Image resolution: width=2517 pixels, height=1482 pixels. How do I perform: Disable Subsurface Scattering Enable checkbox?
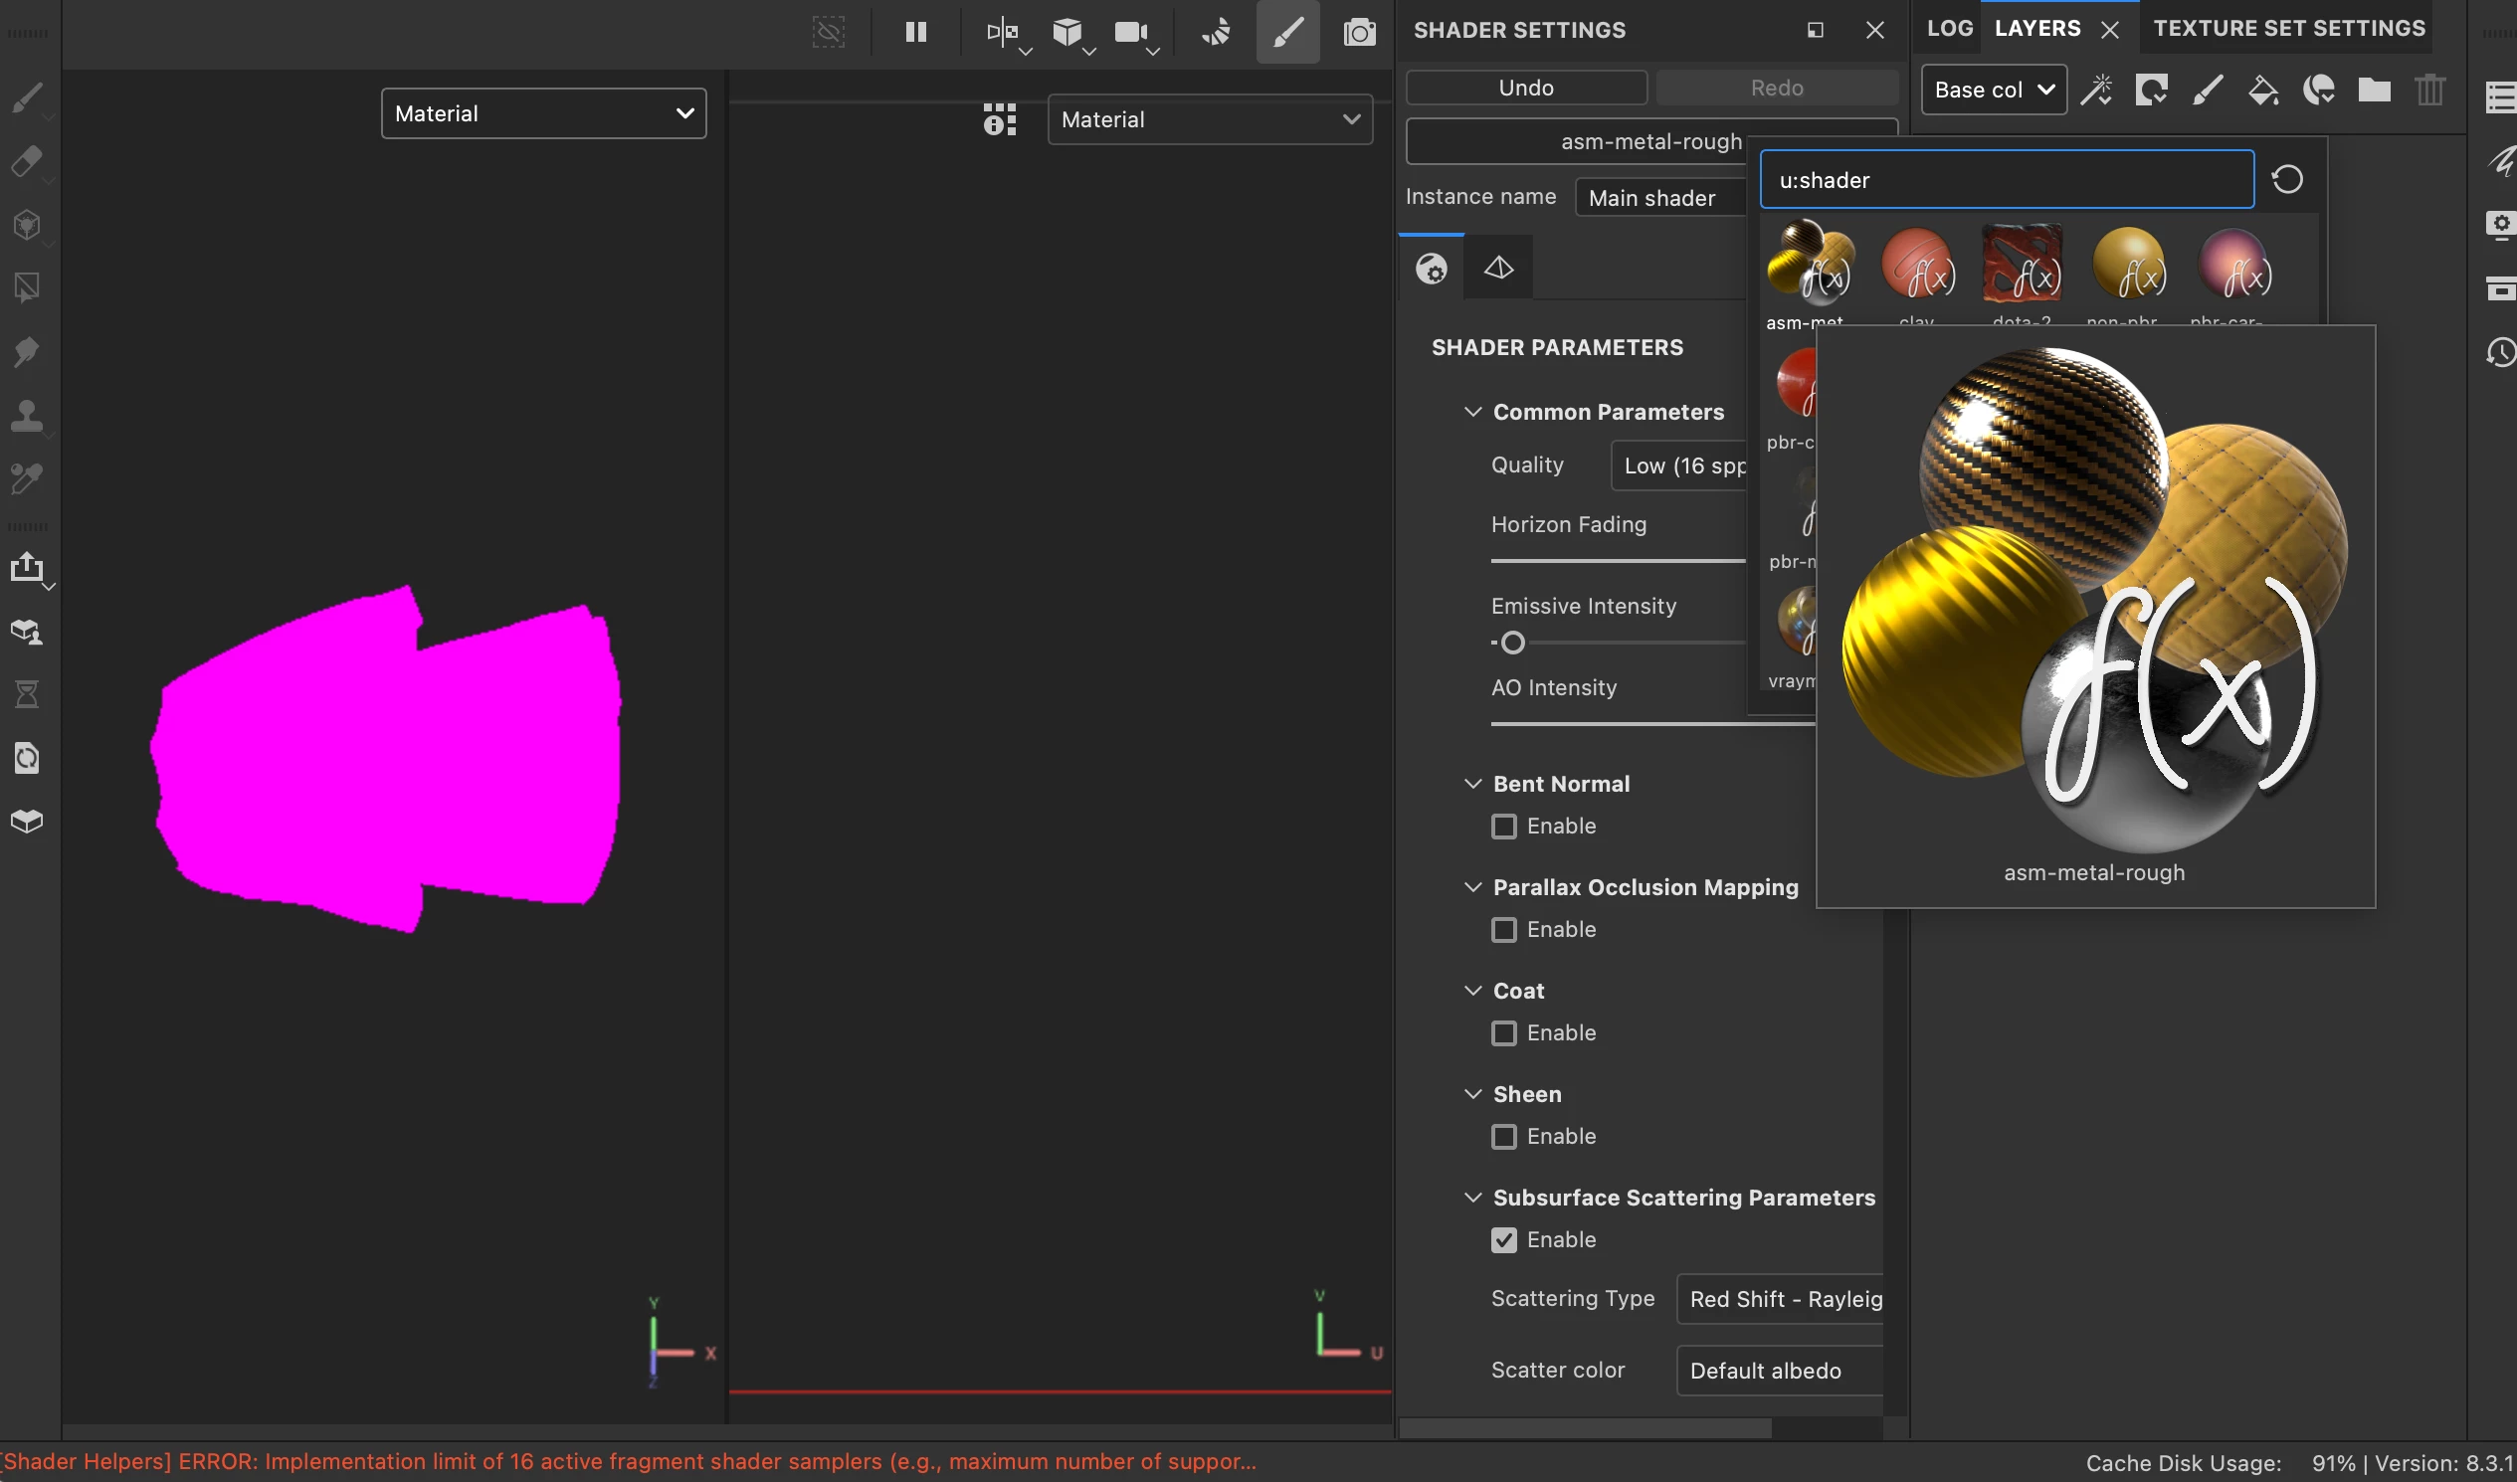coord(1503,1240)
